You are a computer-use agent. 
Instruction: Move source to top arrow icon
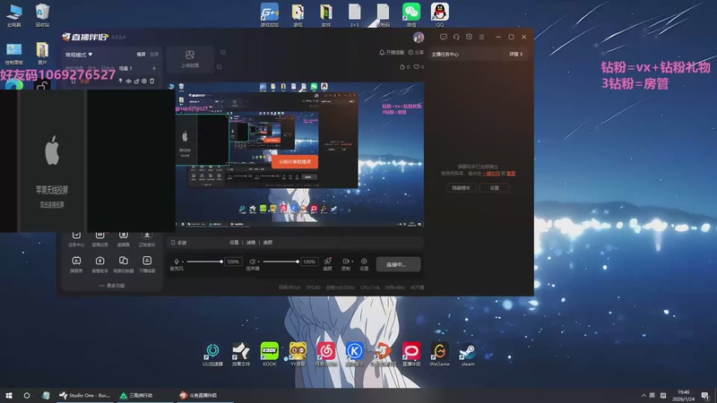coord(121,81)
